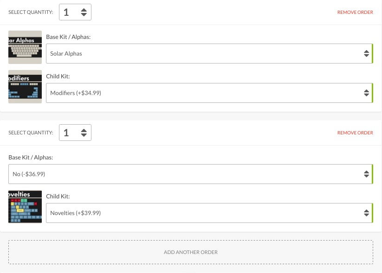Remove the second order
This screenshot has height=273, width=382.
[355, 133]
